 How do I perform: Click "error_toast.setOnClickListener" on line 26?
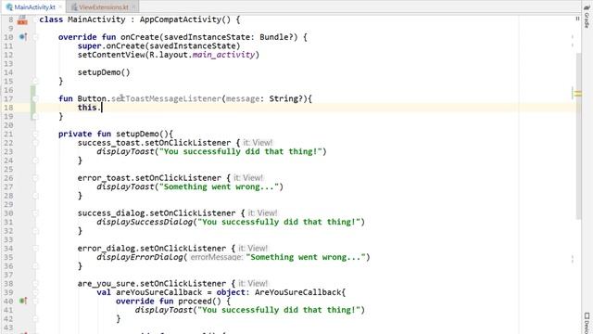(149, 178)
